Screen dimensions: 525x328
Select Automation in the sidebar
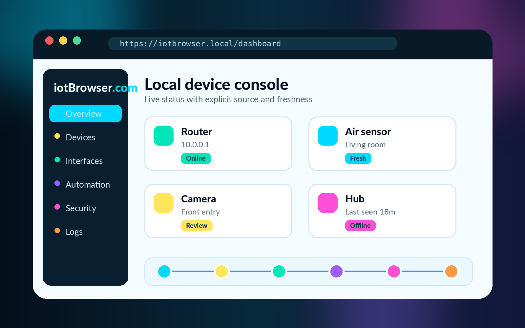88,185
